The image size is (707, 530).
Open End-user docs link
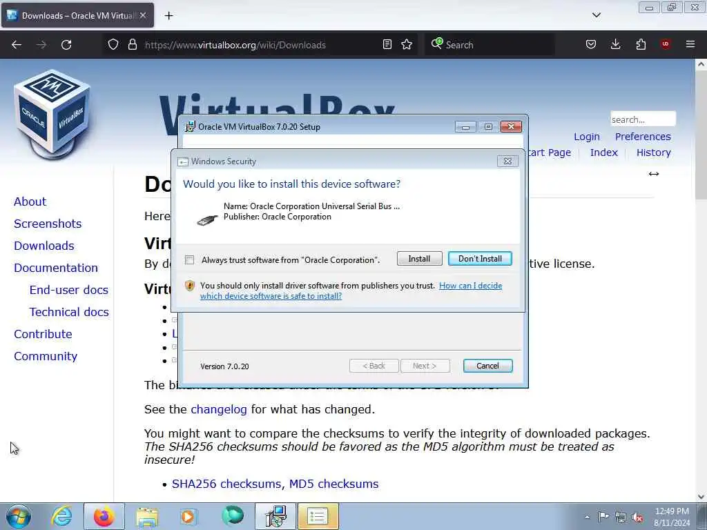(69, 291)
